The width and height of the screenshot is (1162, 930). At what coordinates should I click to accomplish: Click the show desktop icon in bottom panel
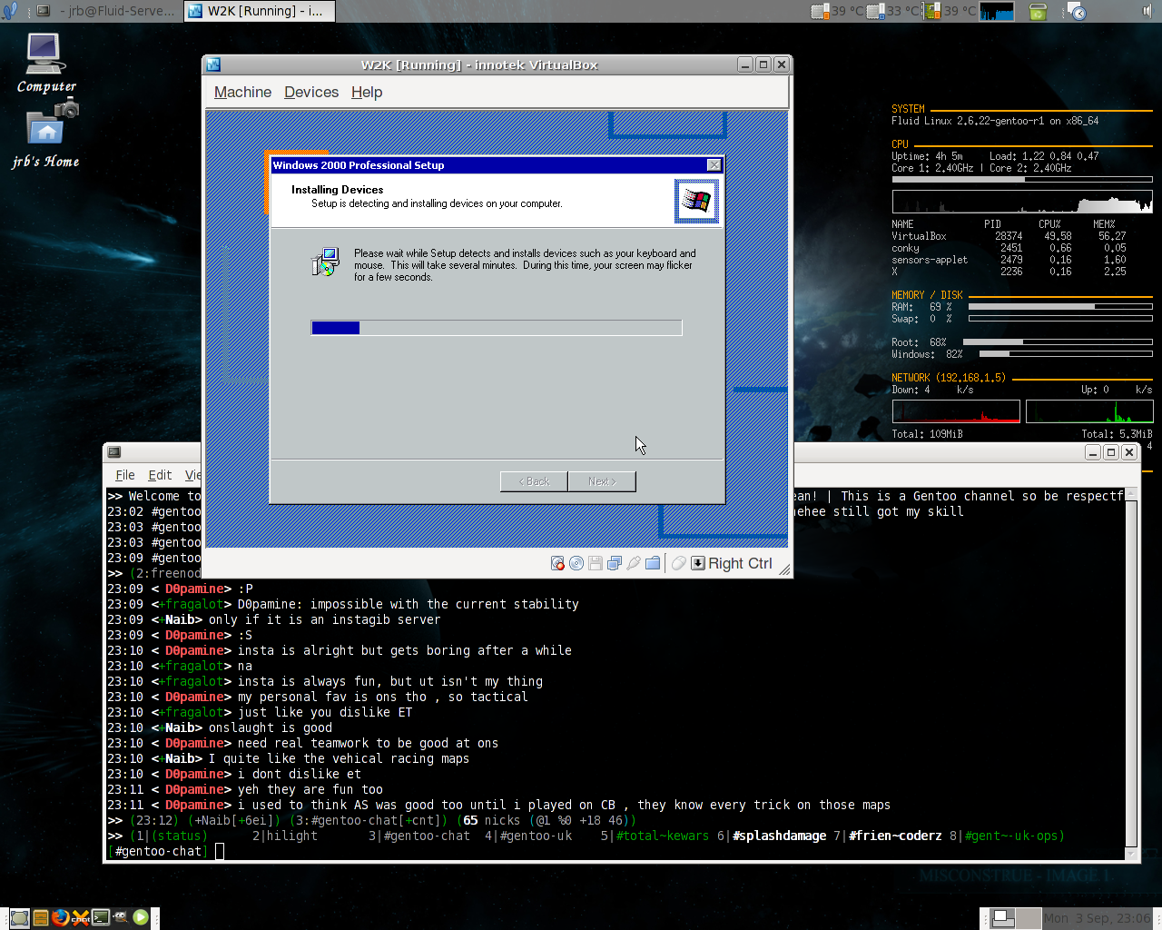19,917
